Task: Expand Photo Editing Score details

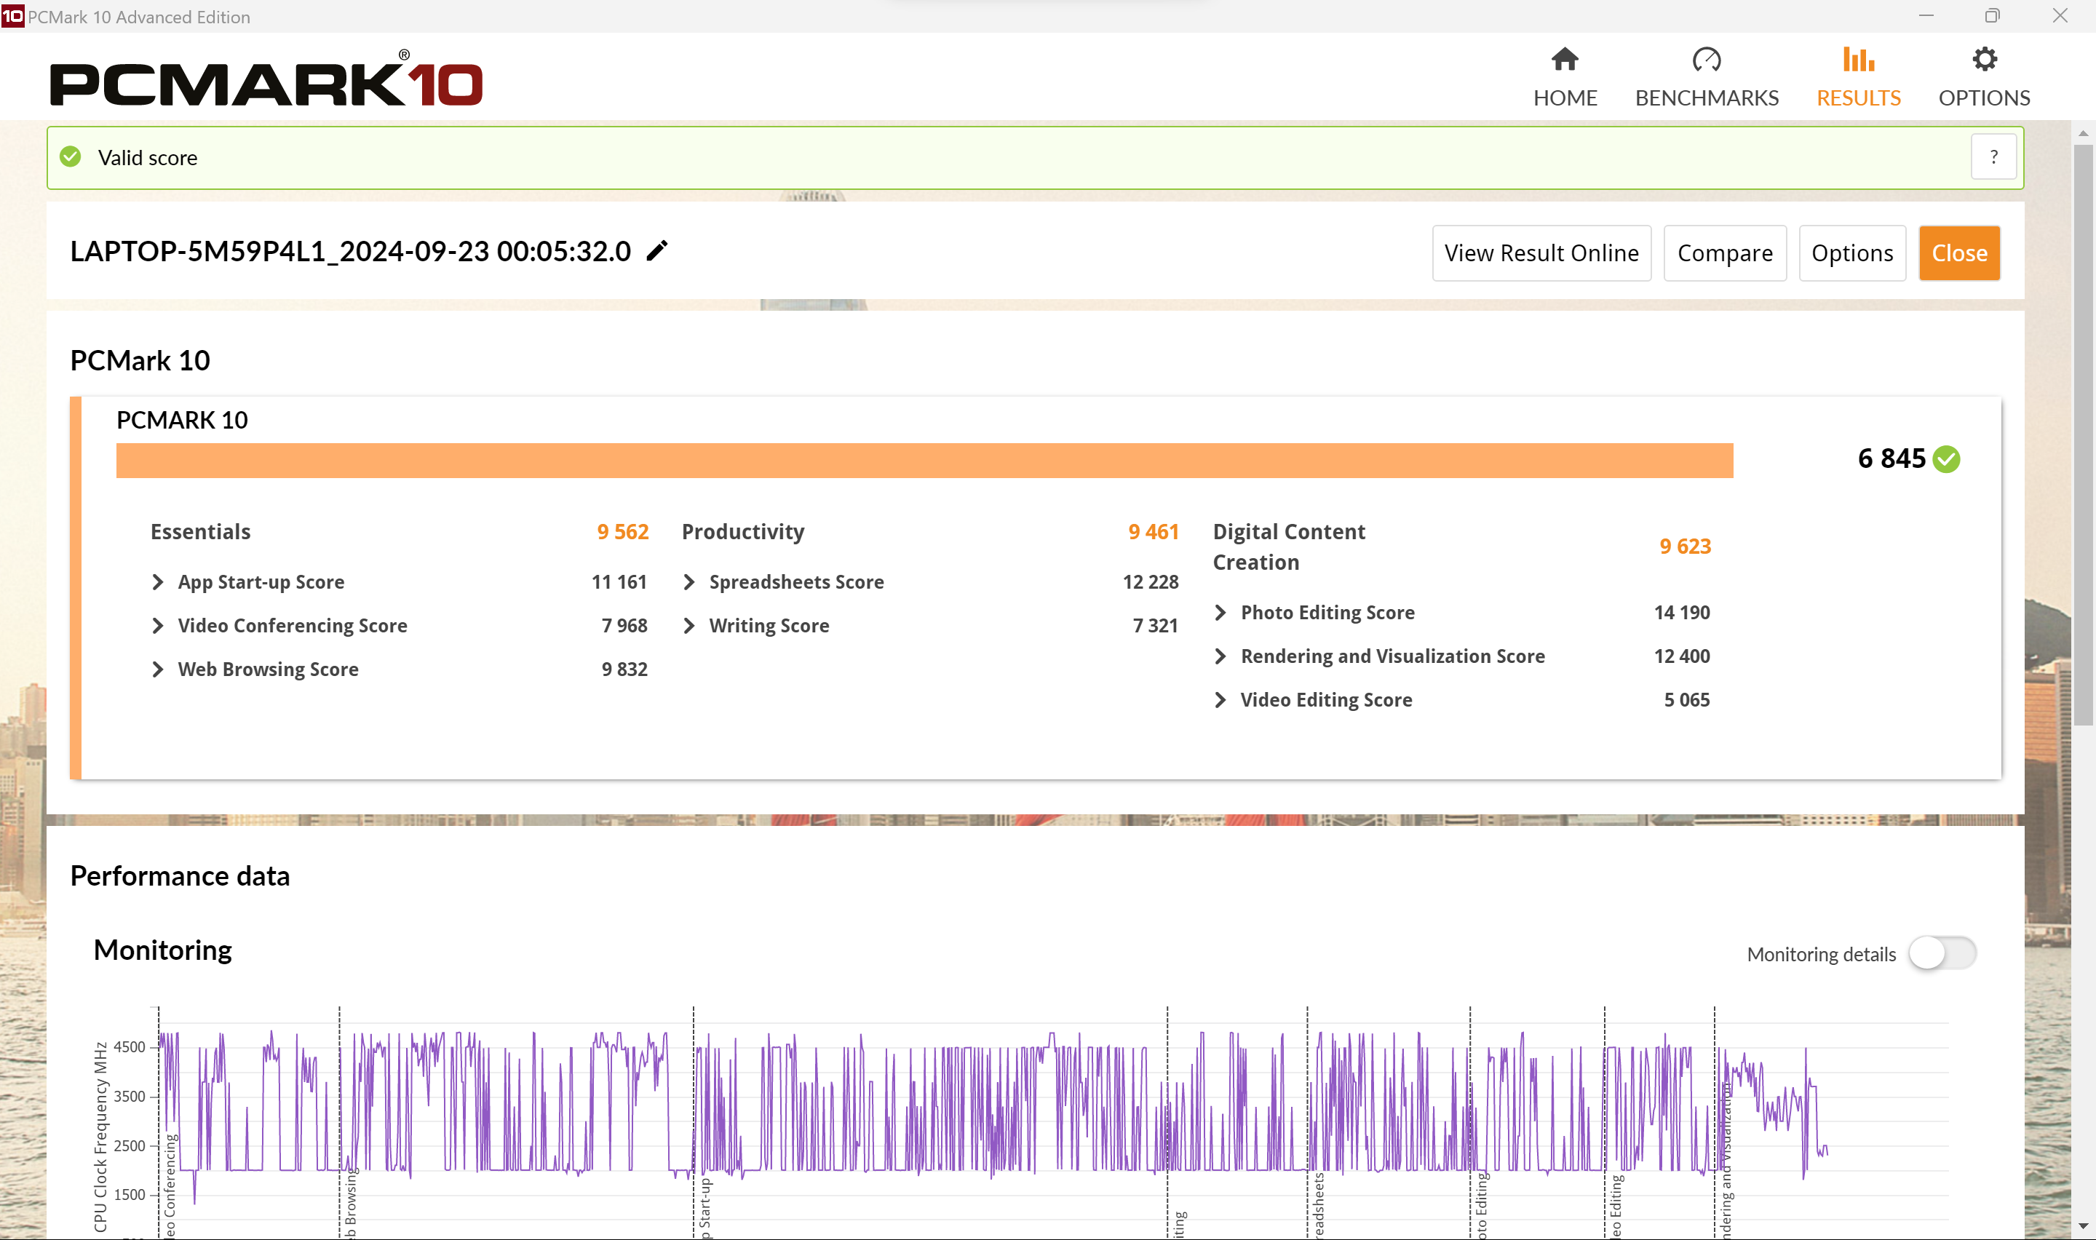Action: click(x=1220, y=613)
